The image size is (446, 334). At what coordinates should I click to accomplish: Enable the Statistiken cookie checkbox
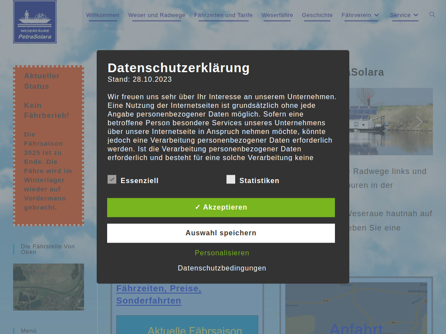(231, 179)
